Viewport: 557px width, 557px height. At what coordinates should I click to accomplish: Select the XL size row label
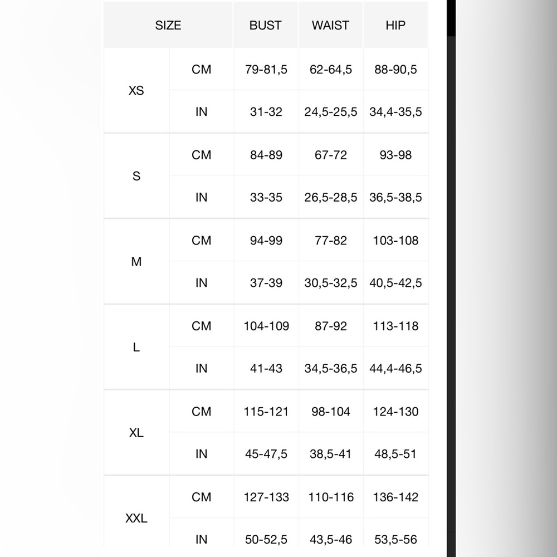coord(136,433)
